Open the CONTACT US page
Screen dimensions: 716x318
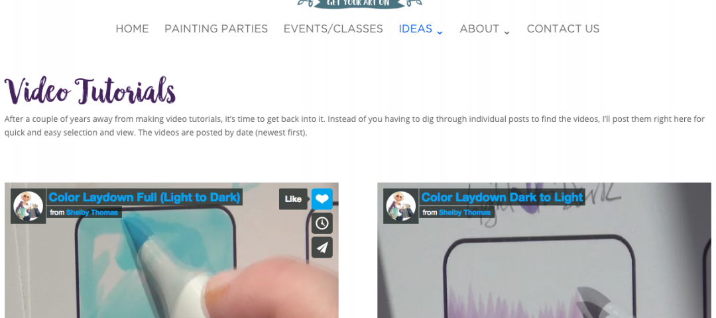[x=563, y=28]
